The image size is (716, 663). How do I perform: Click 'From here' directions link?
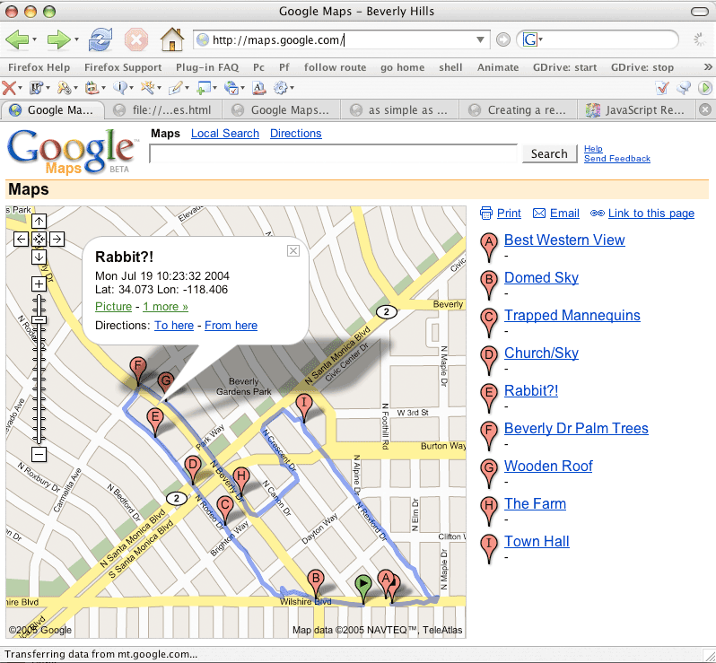coord(231,326)
